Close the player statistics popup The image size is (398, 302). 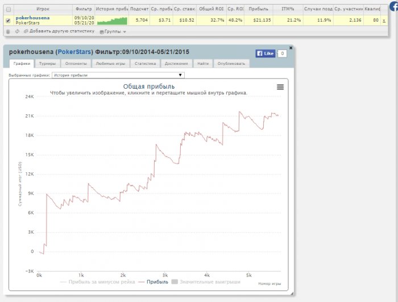[291, 48]
